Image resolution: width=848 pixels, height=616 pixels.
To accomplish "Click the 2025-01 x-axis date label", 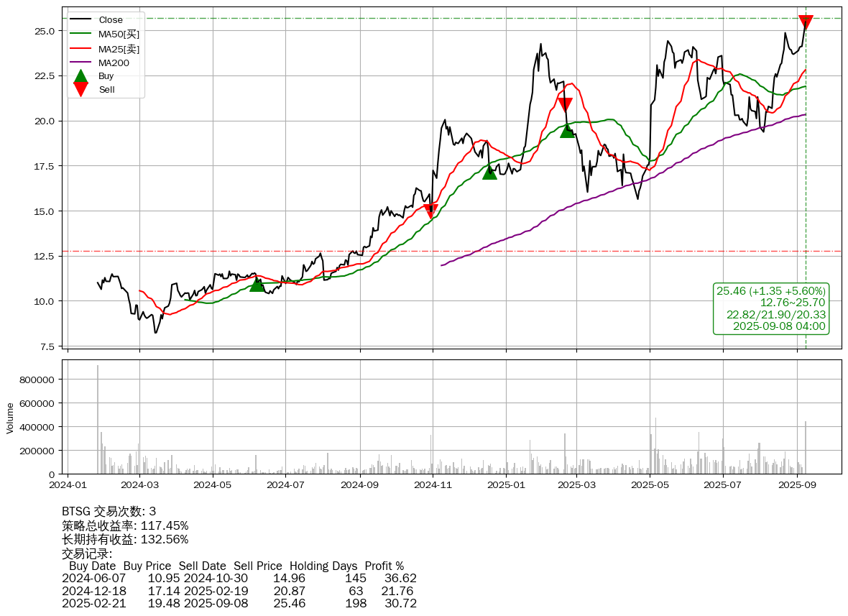I will [506, 485].
